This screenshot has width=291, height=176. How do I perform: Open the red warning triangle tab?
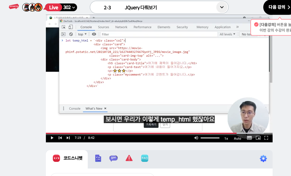129,158
